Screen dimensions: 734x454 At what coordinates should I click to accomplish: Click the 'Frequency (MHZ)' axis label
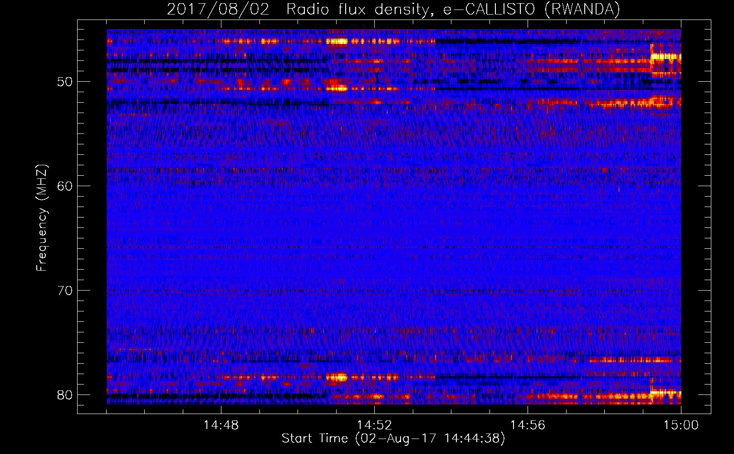click(x=41, y=217)
